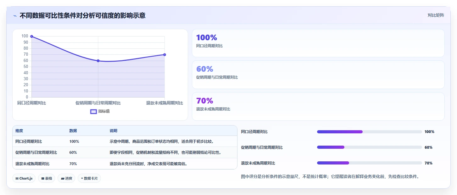The width and height of the screenshot is (457, 195).
Task: Click the 促销周期与日常周期对比 progress bar
Action: [x=370, y=147]
